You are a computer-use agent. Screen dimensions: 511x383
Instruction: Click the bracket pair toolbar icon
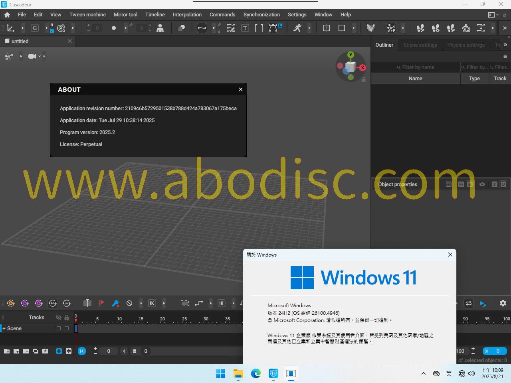pyautogui.click(x=259, y=28)
